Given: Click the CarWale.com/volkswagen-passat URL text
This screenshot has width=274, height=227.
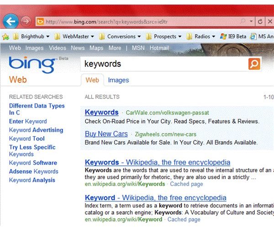Looking at the screenshot, I should click(168, 113).
